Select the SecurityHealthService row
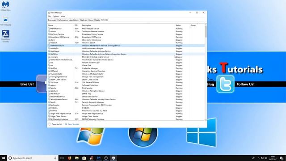This screenshot has height=161, width=286. (x=126, y=99)
